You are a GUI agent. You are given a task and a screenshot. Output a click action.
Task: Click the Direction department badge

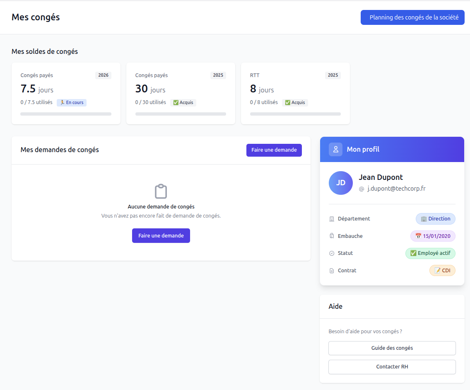tap(435, 219)
